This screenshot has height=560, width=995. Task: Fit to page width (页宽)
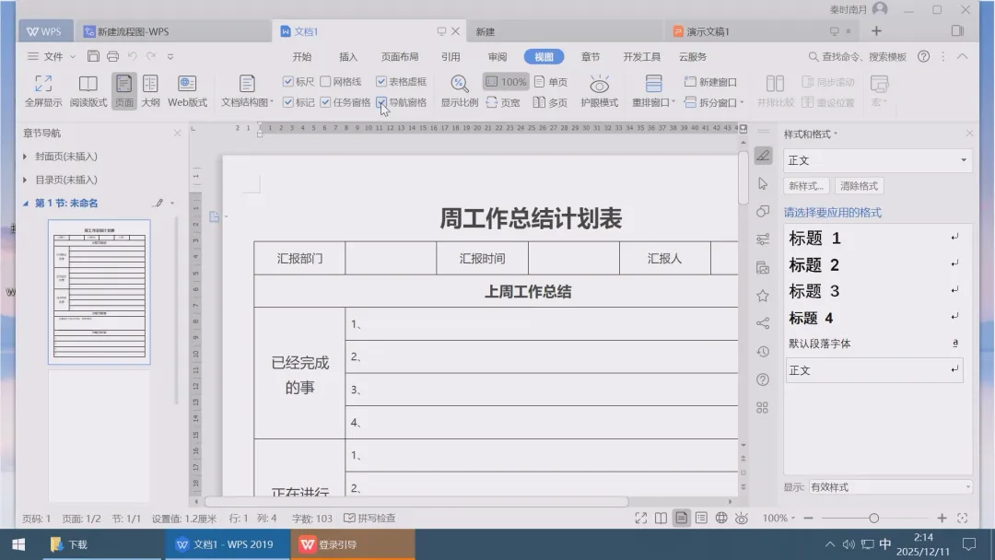pyautogui.click(x=503, y=102)
